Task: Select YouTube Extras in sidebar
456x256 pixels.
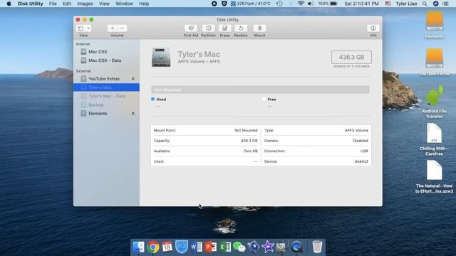Action: point(106,79)
